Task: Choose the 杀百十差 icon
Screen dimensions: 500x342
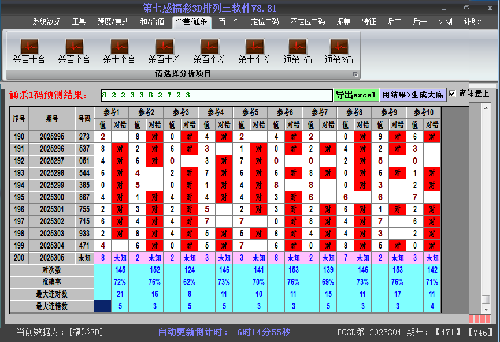Action: (164, 47)
